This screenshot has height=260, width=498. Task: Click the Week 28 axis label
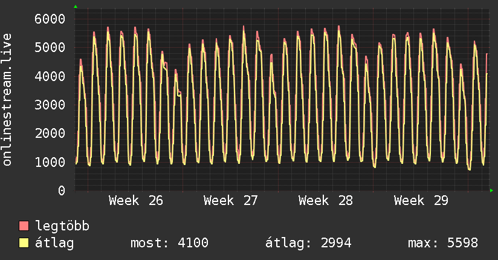click(326, 201)
